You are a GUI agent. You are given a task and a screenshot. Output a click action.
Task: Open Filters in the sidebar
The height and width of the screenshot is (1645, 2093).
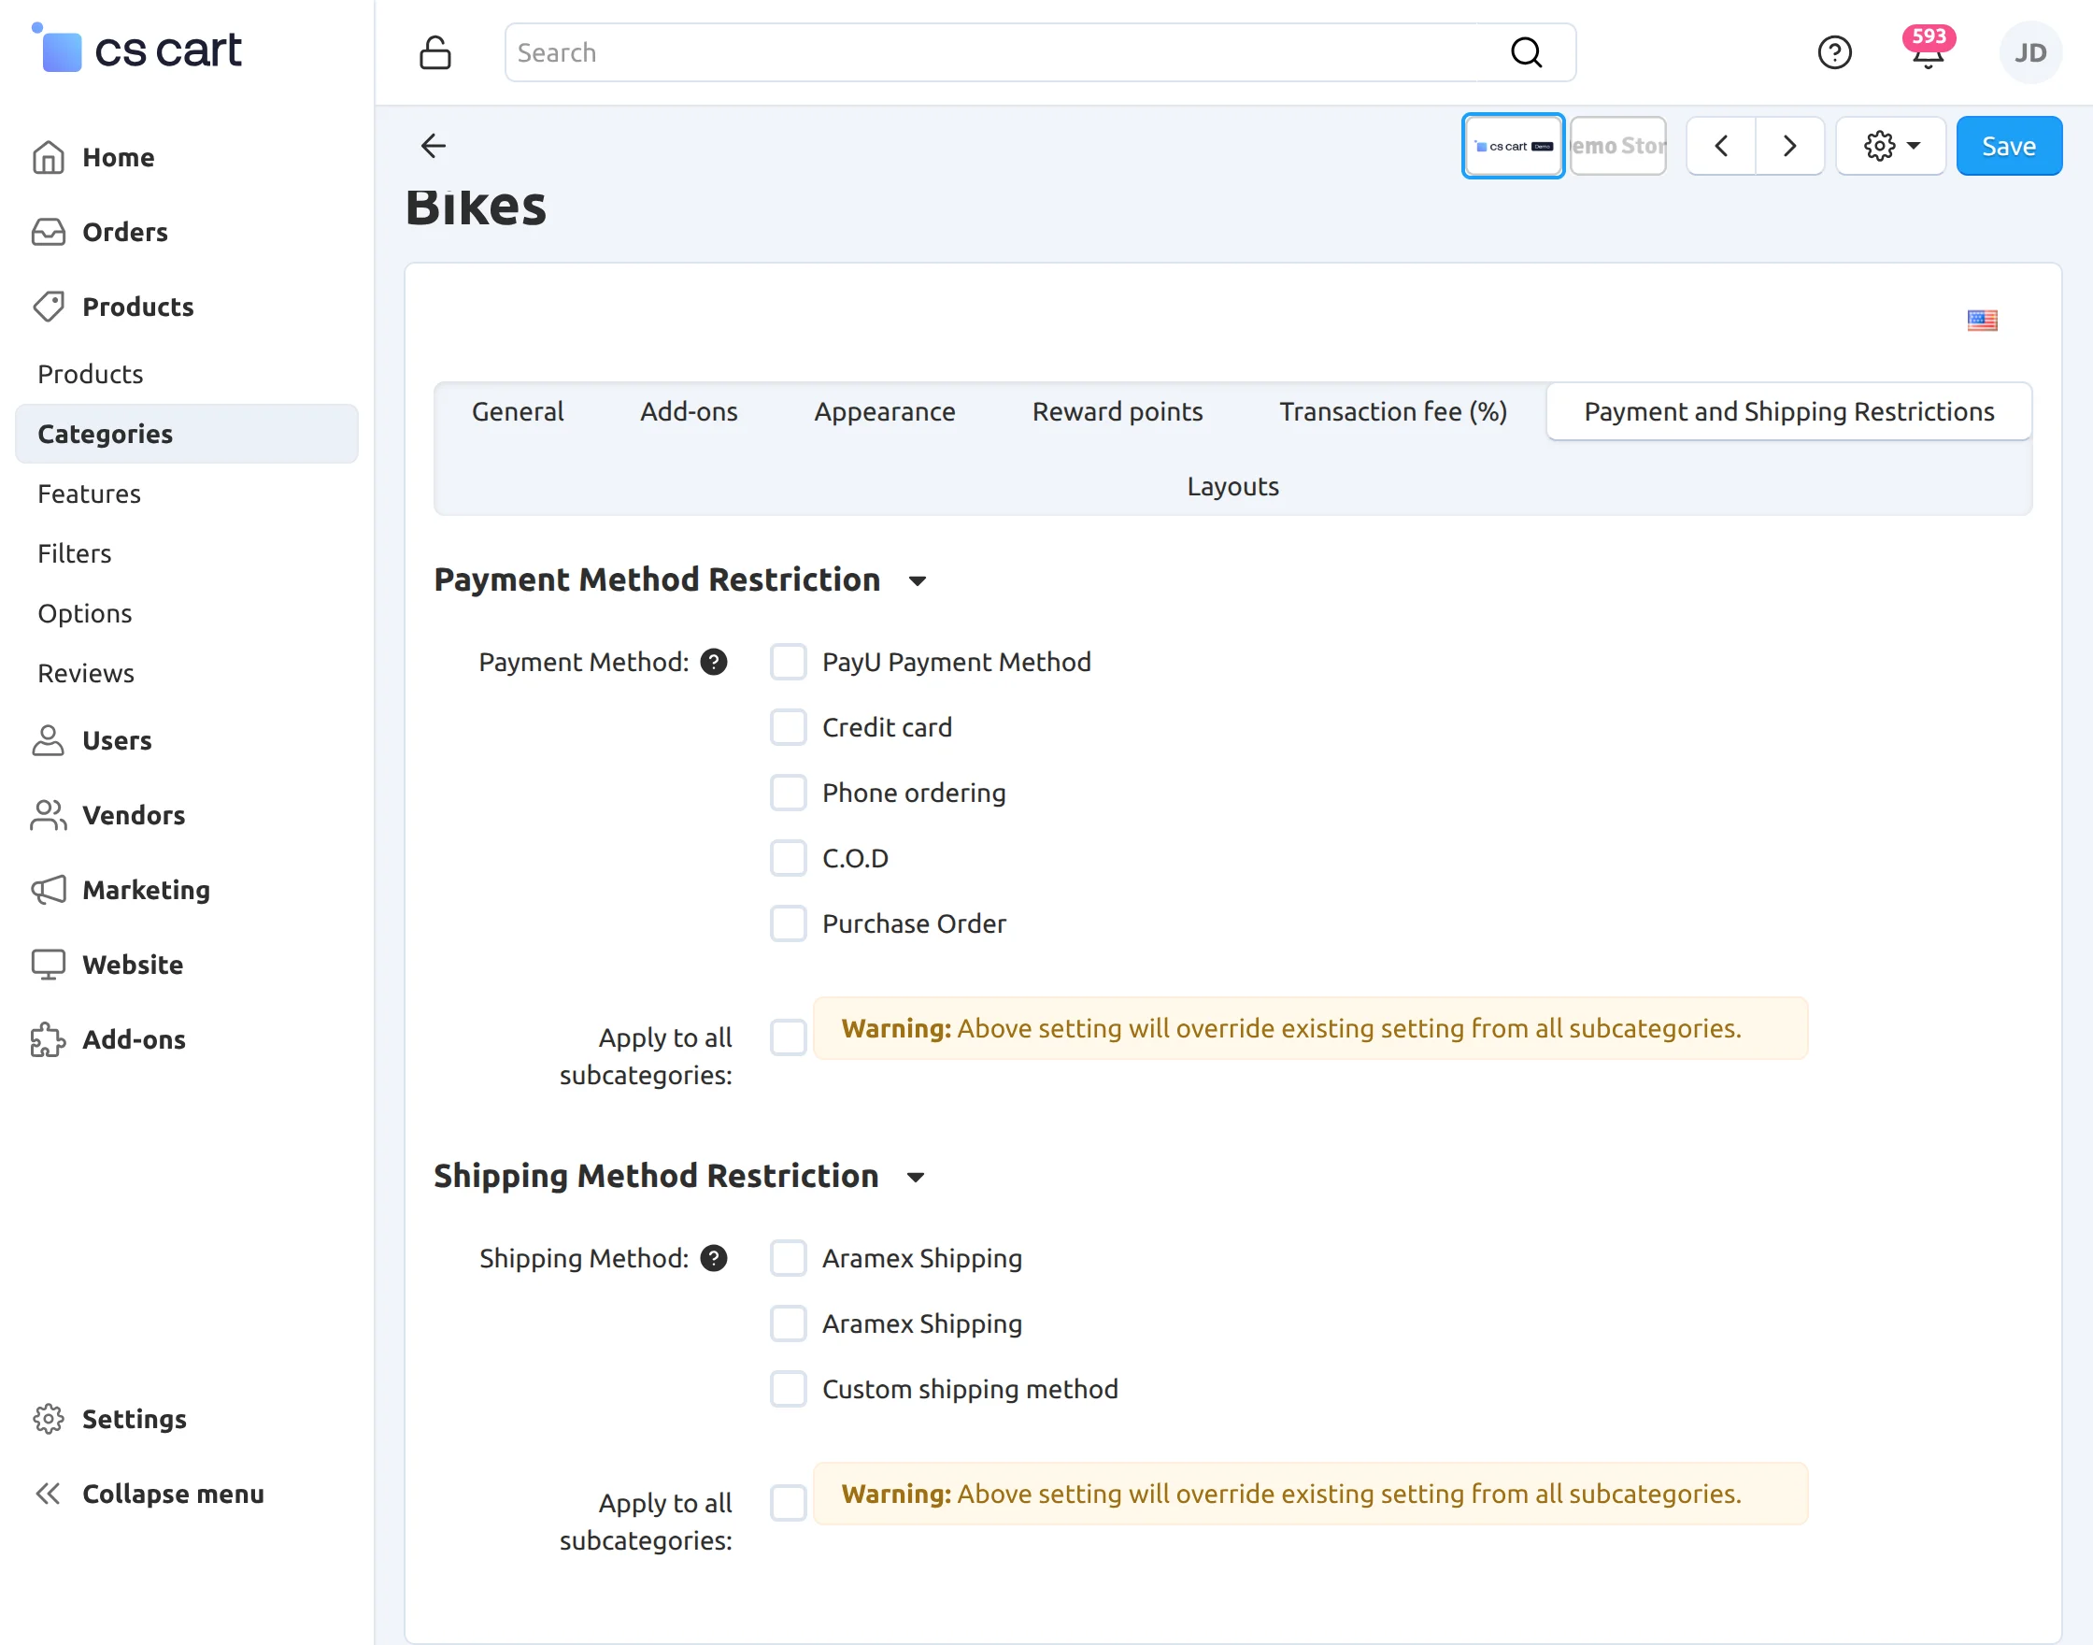click(75, 554)
